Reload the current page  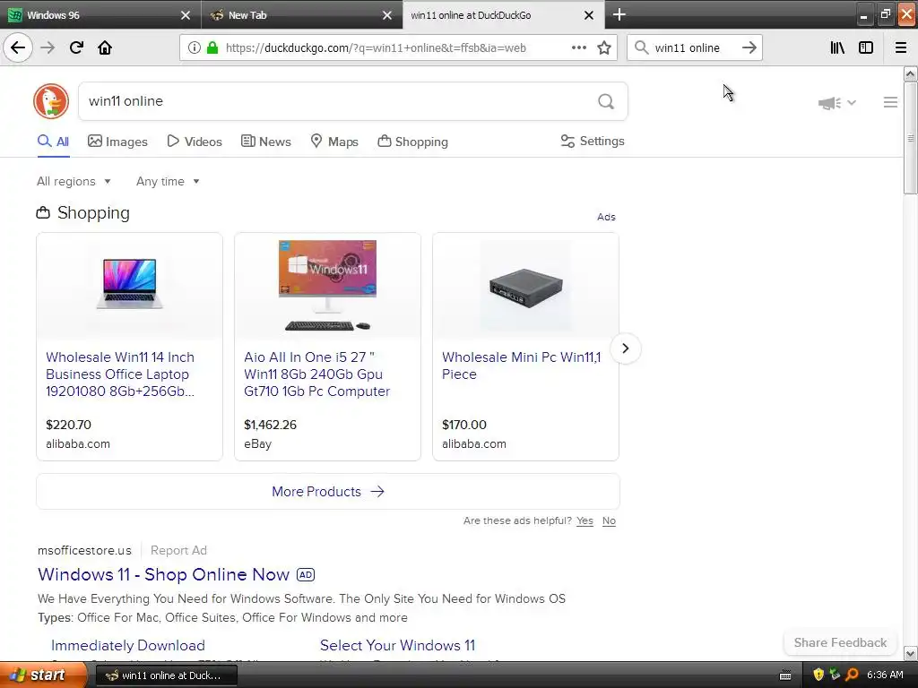[76, 47]
